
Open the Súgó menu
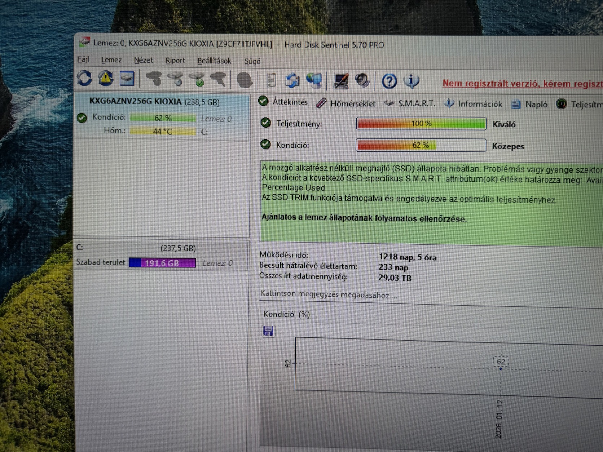tap(252, 61)
